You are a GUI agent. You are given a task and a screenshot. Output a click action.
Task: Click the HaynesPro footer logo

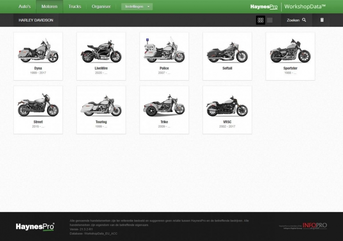35,227
